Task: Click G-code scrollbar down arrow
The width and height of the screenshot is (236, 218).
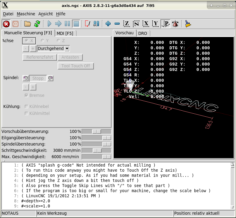Action: coord(232,207)
